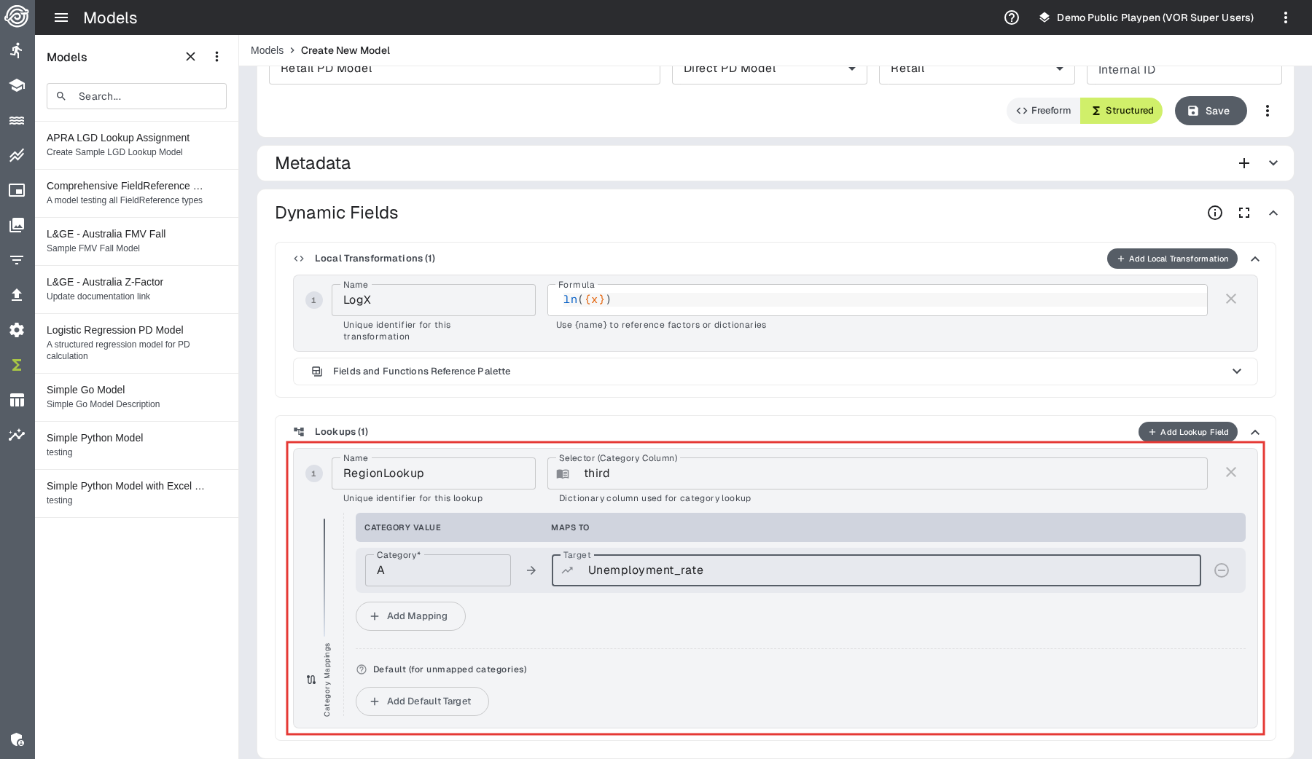Collapse the Local Transformations section
Viewport: 1312px width, 759px height.
(x=1255, y=259)
